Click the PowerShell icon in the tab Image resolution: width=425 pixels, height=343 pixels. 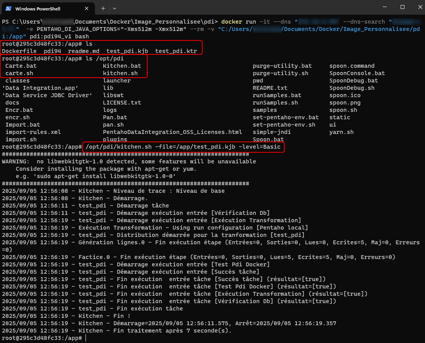click(9, 9)
